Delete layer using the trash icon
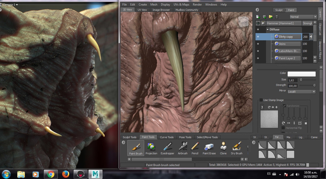Screen dimensions: 326x179 point(277,17)
